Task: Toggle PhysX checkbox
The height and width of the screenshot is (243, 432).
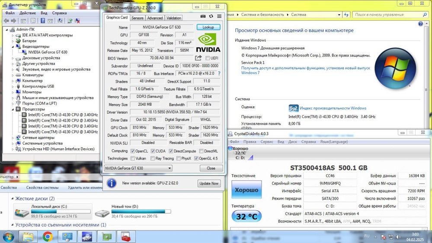Action: (178, 158)
